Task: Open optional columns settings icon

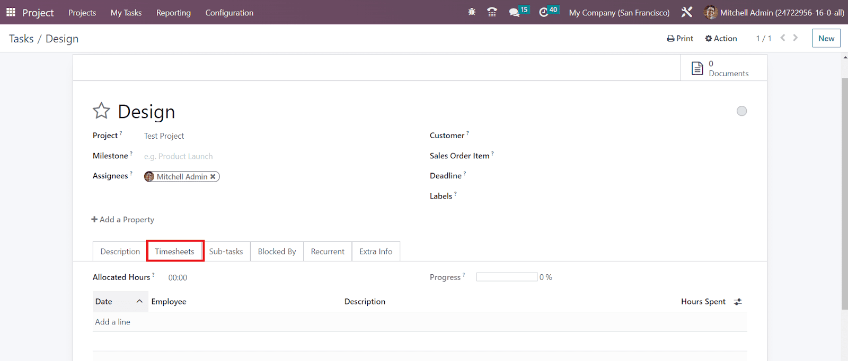Action: point(738,302)
